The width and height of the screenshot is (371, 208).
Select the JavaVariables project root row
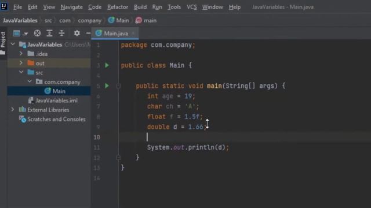(x=49, y=44)
